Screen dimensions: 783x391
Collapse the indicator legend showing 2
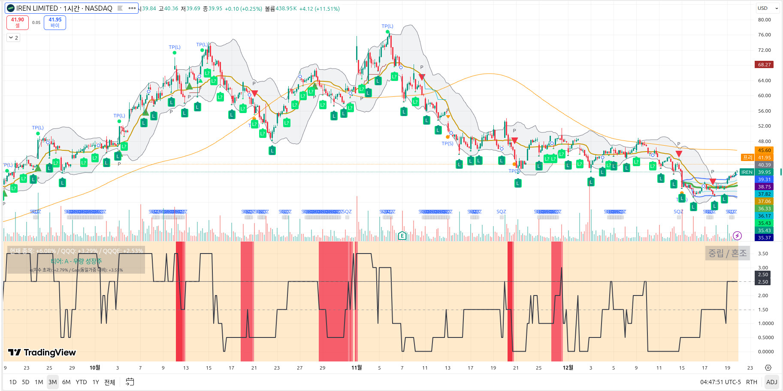(x=13, y=38)
